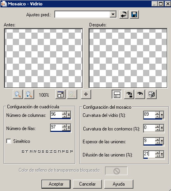
Task: Click the reset to default arrow icon
Action: 124,14
